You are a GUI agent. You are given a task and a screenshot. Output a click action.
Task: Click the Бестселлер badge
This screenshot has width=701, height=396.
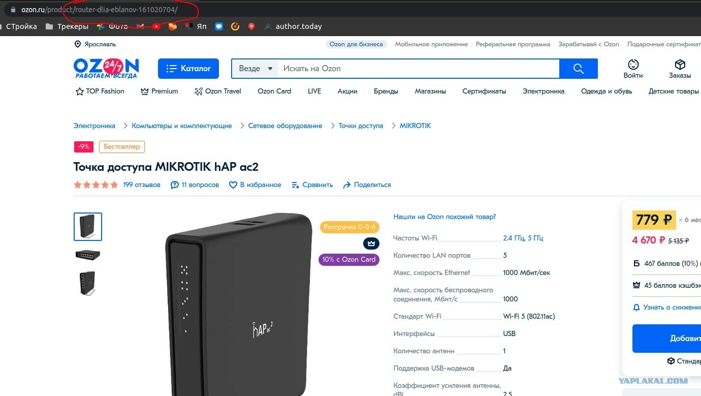coord(122,147)
